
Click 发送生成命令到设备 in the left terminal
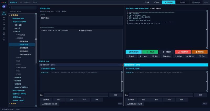coord(50,104)
